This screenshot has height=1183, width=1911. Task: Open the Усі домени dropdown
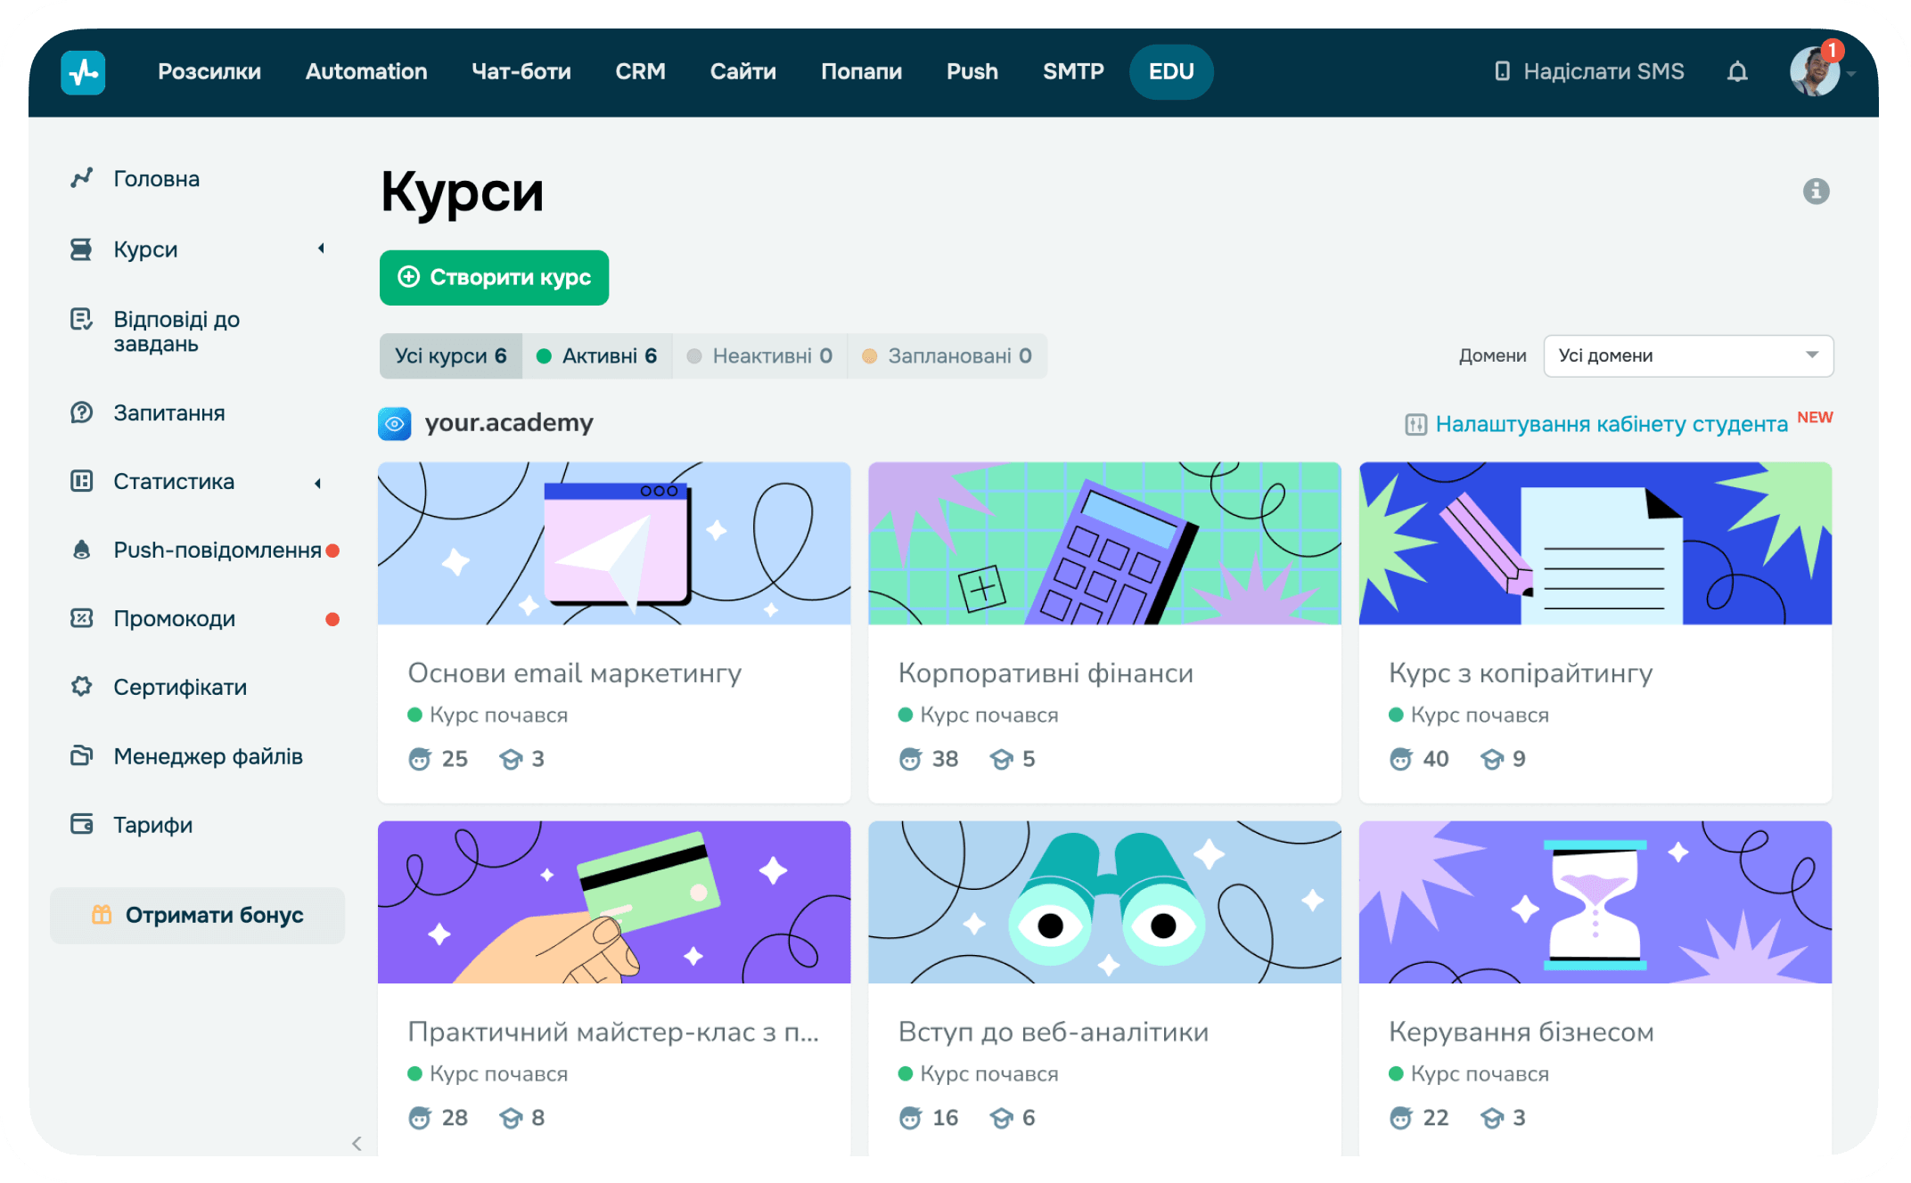point(1687,355)
